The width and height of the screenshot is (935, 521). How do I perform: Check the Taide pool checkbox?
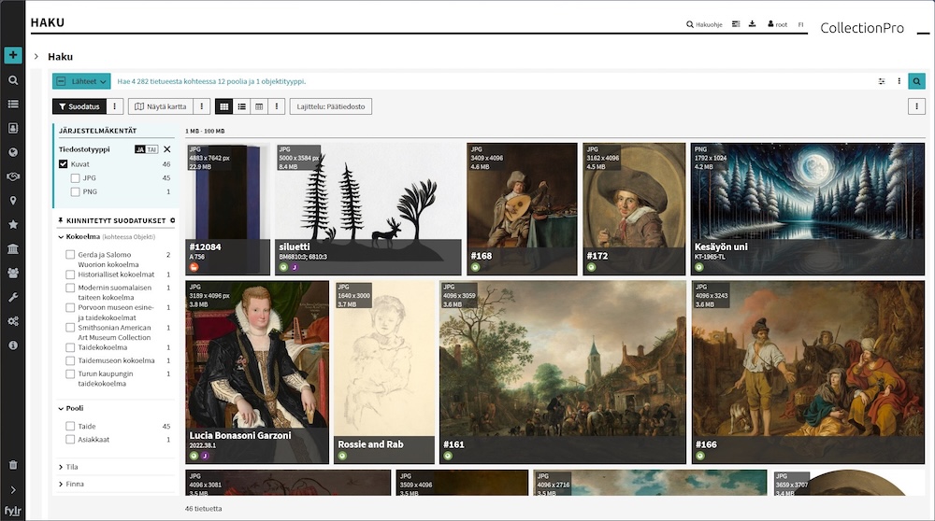[x=70, y=427]
